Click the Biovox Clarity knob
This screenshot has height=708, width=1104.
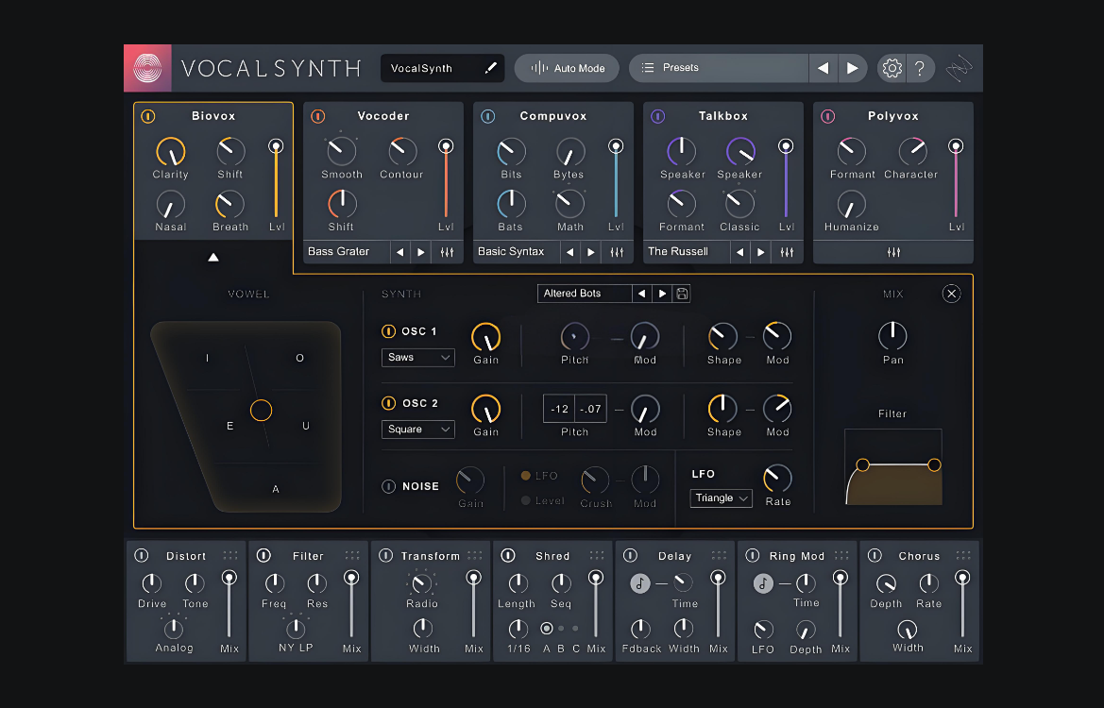pyautogui.click(x=170, y=151)
